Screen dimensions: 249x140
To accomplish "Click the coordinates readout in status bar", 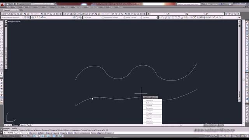I will tap(11, 136).
